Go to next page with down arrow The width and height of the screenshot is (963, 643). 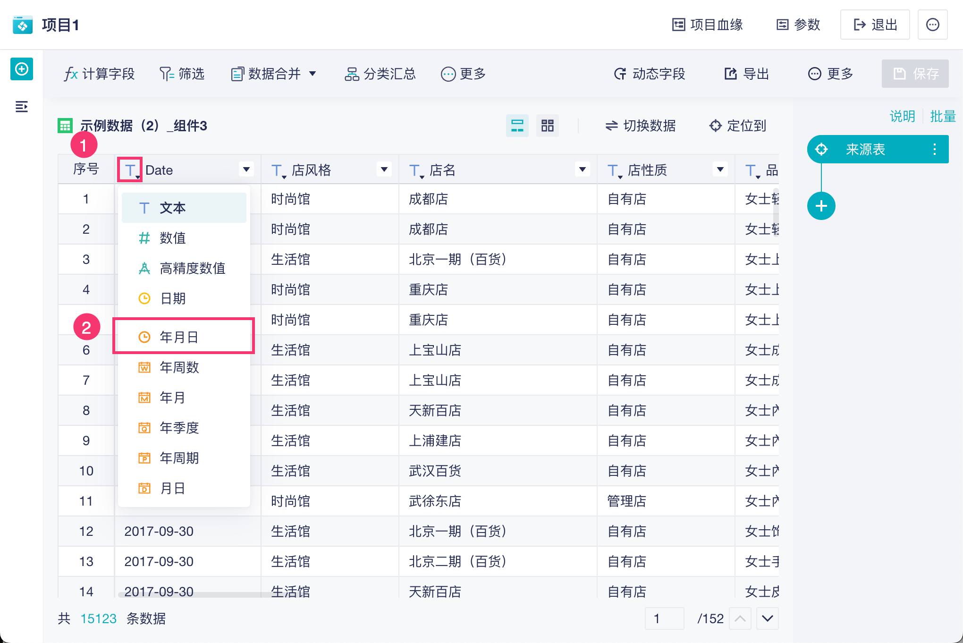[767, 618]
